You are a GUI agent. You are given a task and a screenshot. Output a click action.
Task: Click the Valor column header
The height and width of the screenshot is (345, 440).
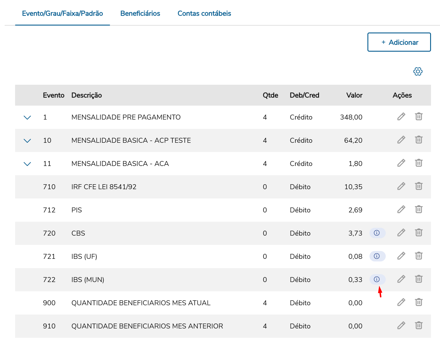354,95
